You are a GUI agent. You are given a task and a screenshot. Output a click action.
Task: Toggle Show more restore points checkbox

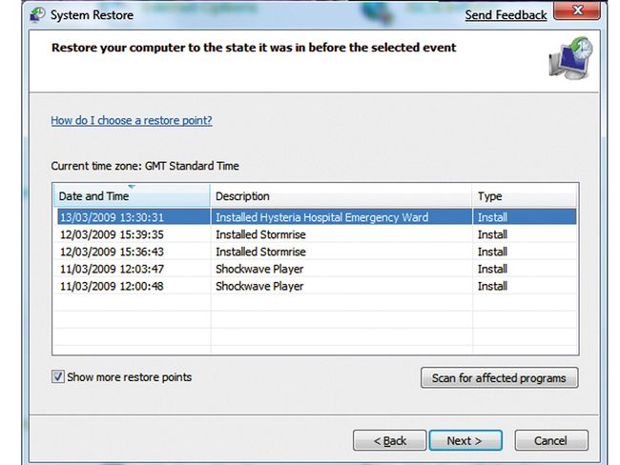(x=58, y=377)
